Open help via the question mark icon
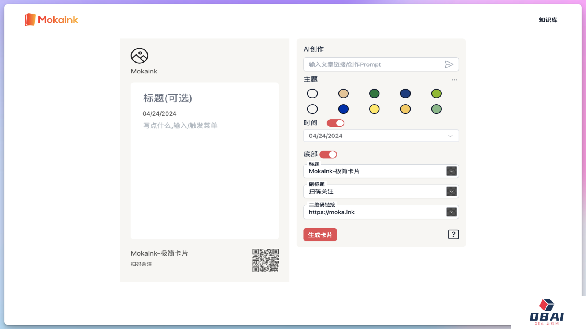 click(453, 234)
